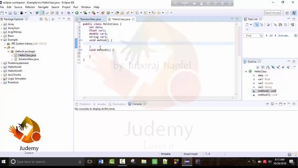Image resolution: width=298 pixels, height=168 pixels.
Task: Toggle Link with Editor in Package Explorer
Action: pyautogui.click(x=46, y=19)
